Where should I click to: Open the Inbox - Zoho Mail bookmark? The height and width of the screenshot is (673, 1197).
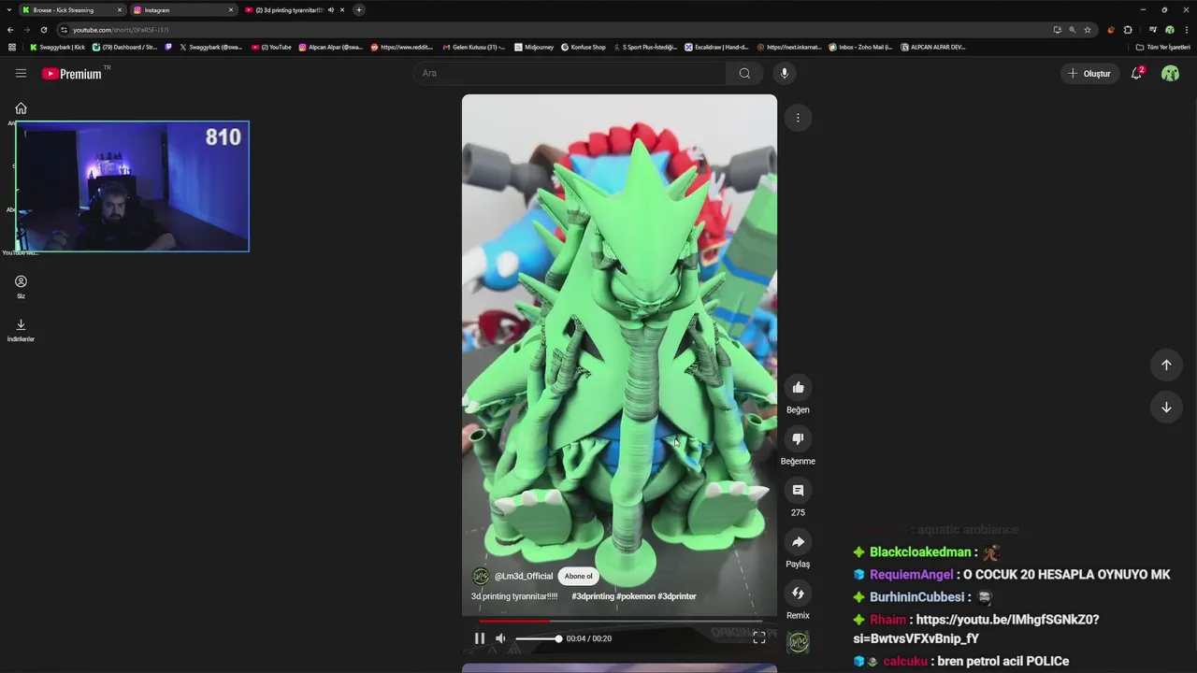click(x=861, y=47)
